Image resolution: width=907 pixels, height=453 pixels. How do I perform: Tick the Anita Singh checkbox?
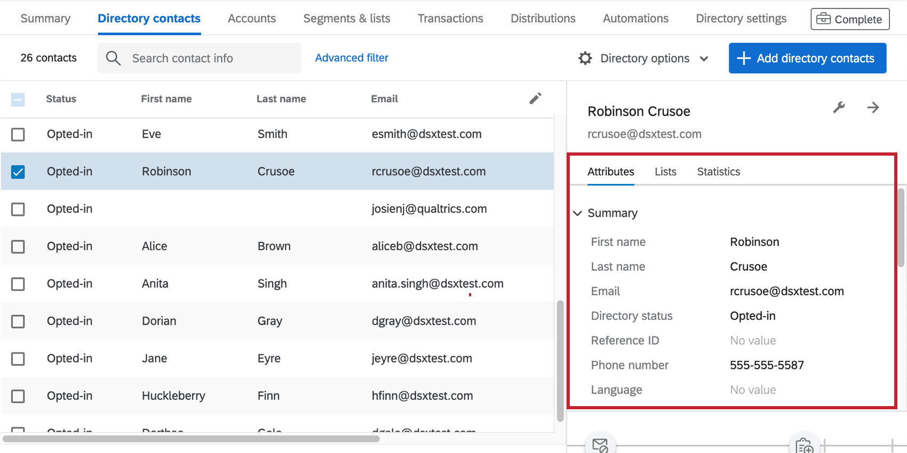(x=18, y=284)
